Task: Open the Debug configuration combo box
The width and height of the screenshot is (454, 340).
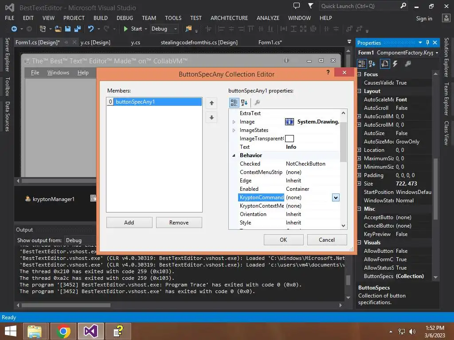Action: click(164, 29)
